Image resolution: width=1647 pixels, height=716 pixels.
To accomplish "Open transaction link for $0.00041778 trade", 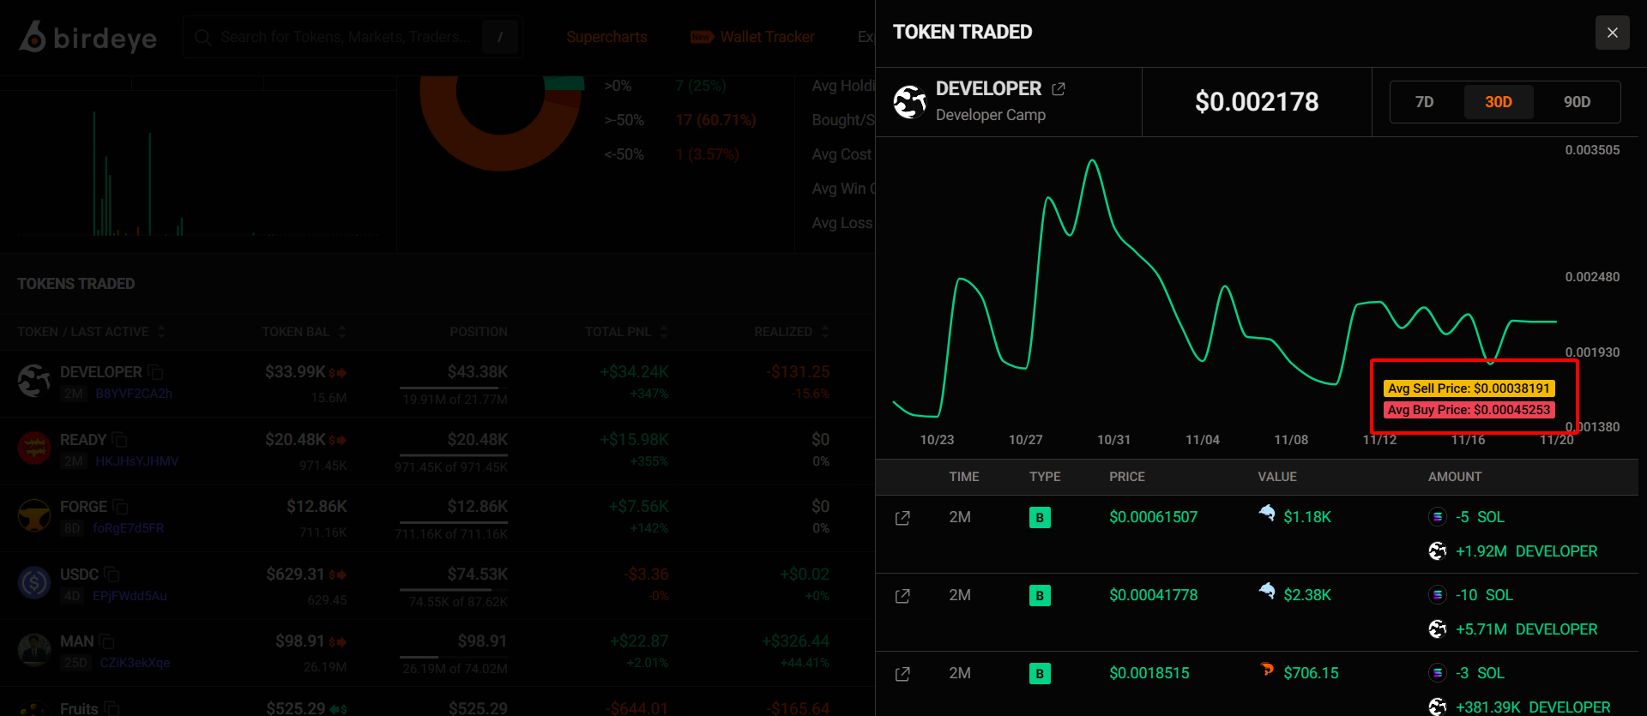I will coord(902,596).
